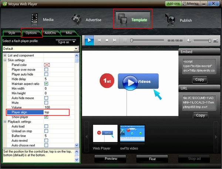Click the Stop ad button
Viewport: 222px width, 169px height.
[194, 159]
